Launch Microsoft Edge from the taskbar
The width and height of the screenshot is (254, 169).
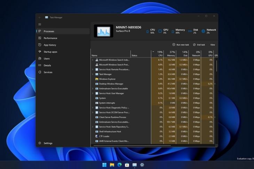point(120,165)
